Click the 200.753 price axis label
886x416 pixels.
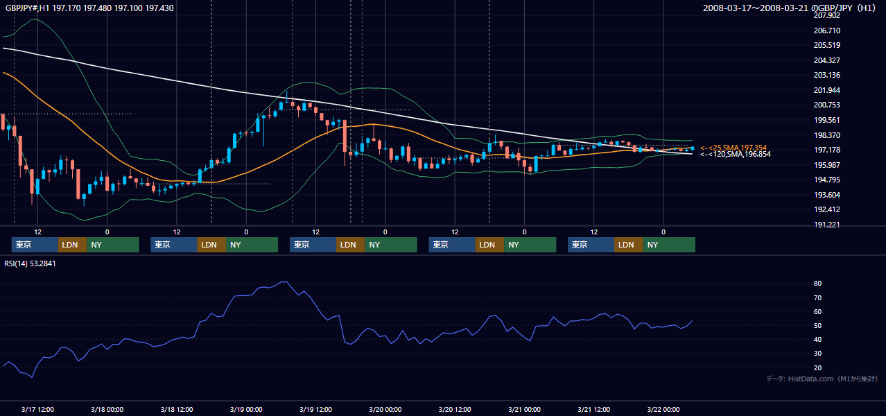tap(827, 105)
